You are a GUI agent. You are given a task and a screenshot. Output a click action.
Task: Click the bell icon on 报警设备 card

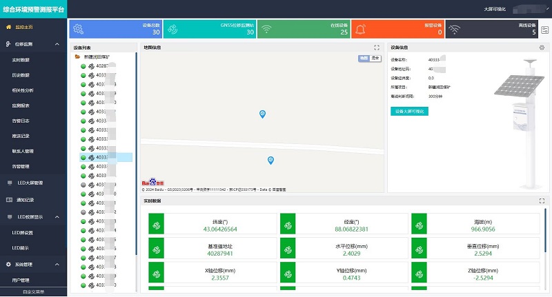(360, 29)
